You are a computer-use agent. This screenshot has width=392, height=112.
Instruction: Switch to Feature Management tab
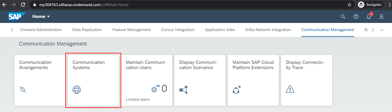coord(131,30)
